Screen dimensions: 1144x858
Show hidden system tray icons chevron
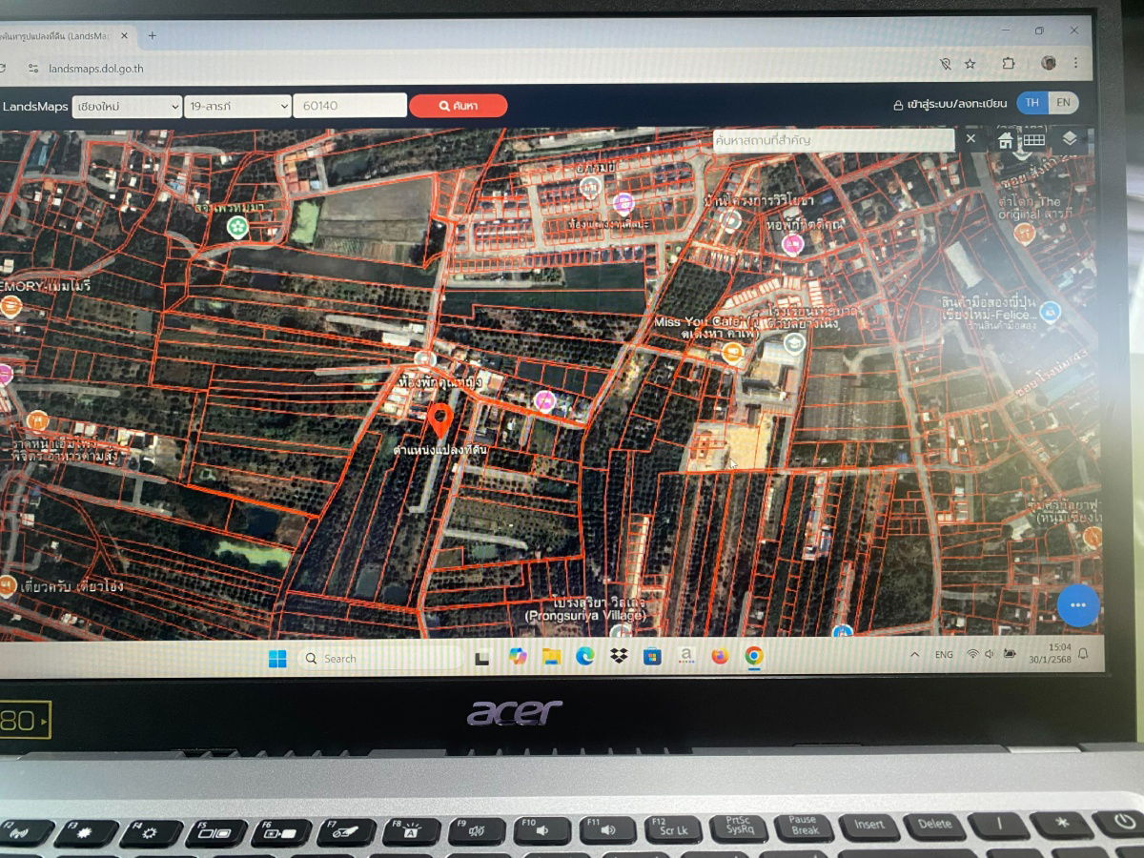(915, 655)
